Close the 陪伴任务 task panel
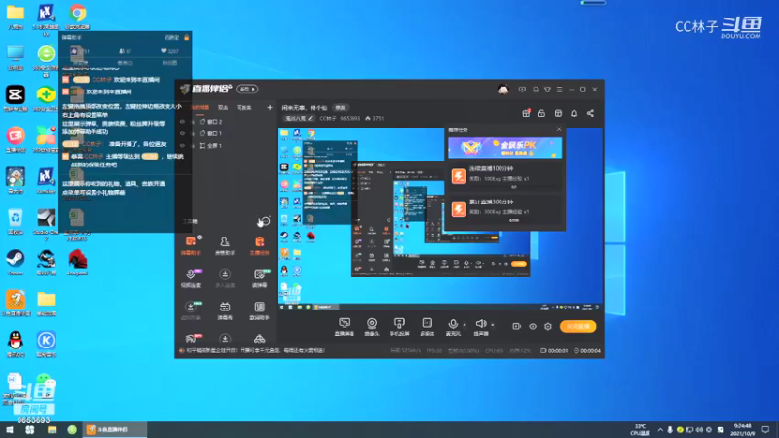This screenshot has height=438, width=779. click(x=559, y=129)
